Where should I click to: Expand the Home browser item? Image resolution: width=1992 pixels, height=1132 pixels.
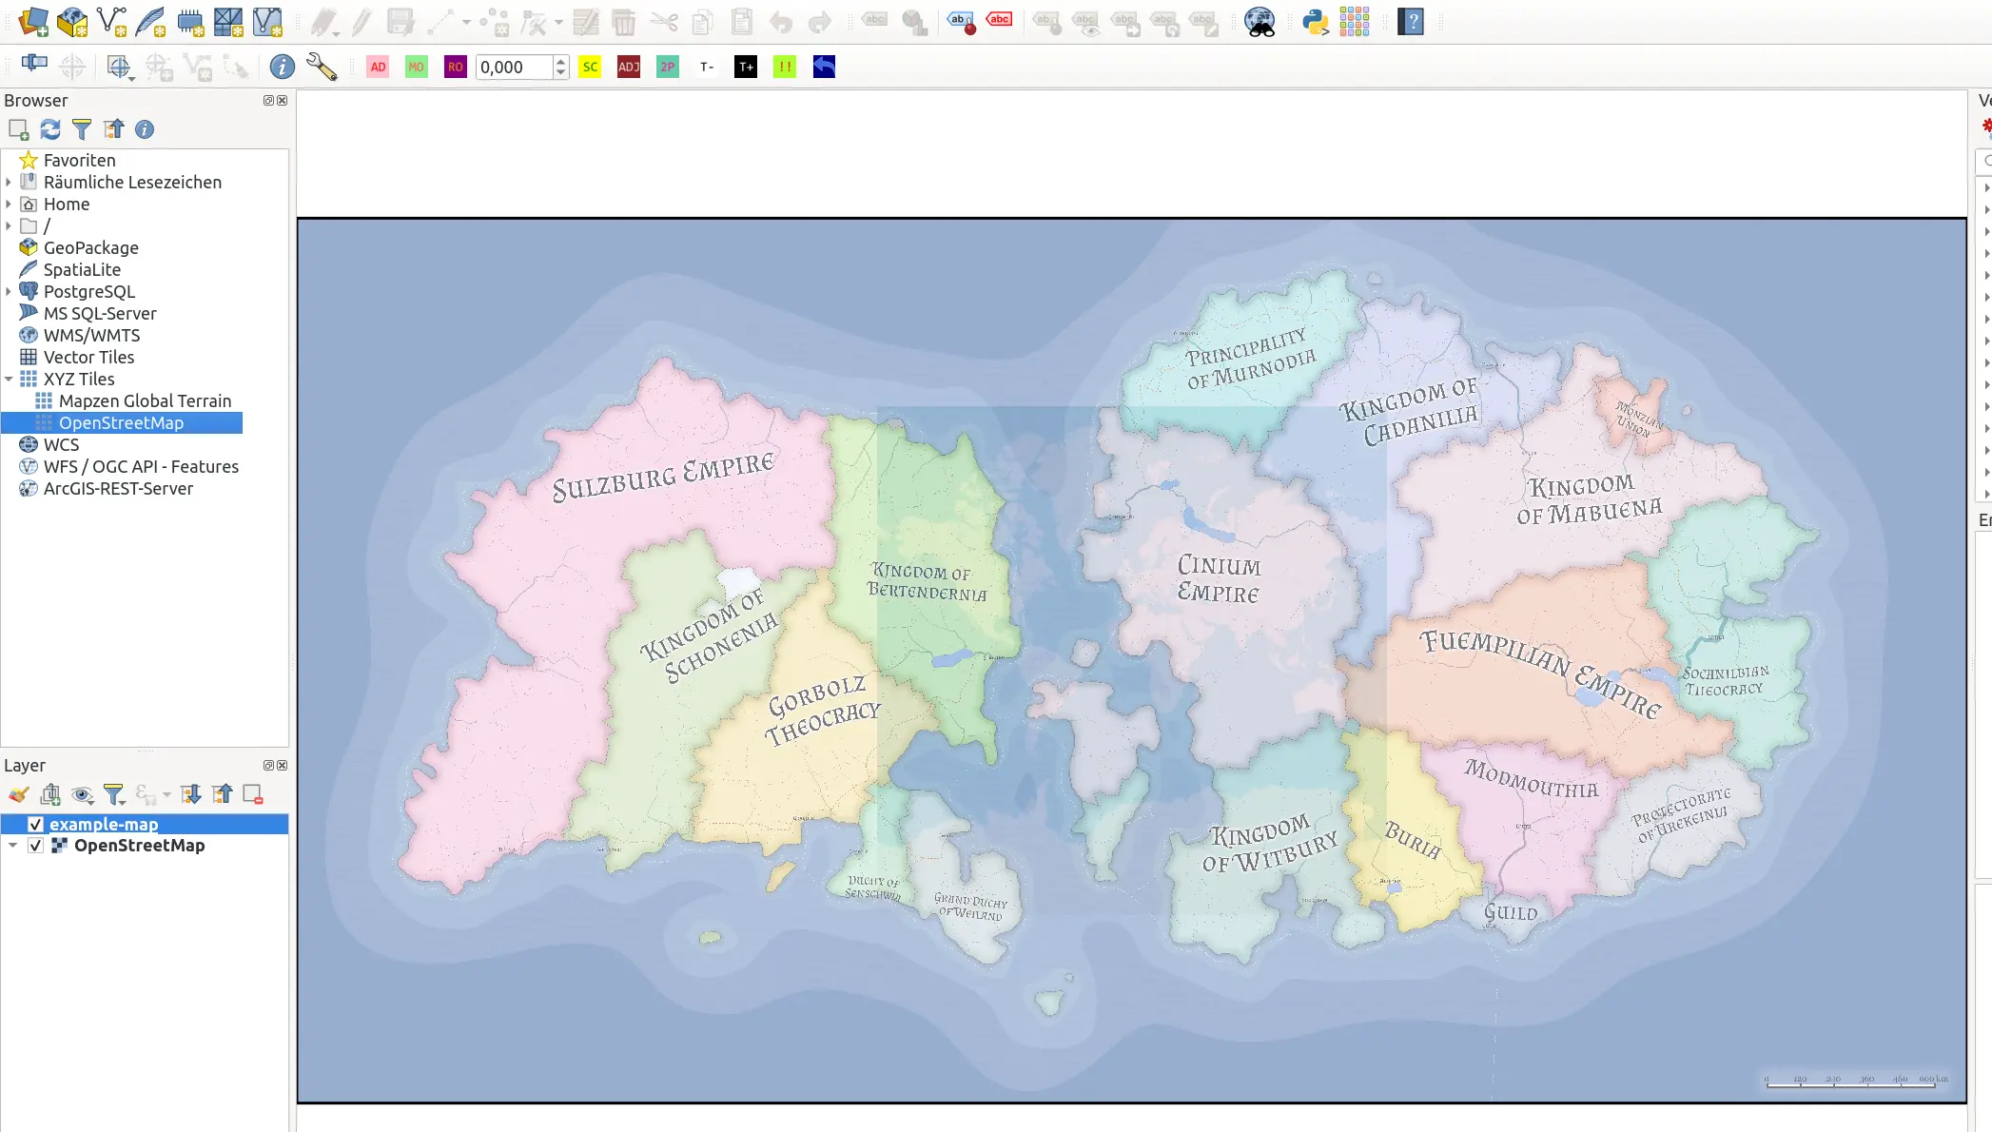[10, 204]
